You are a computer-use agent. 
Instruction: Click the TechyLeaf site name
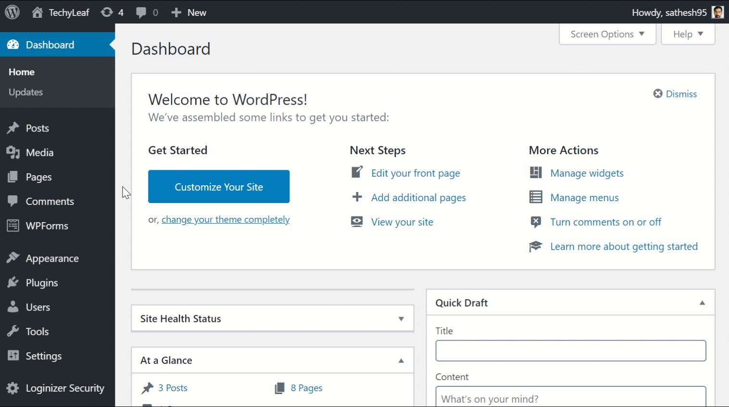(69, 12)
